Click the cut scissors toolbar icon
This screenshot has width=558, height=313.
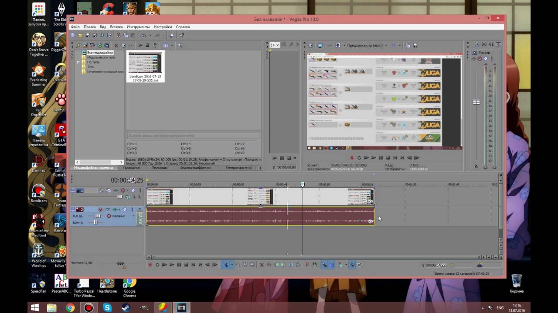click(119, 35)
